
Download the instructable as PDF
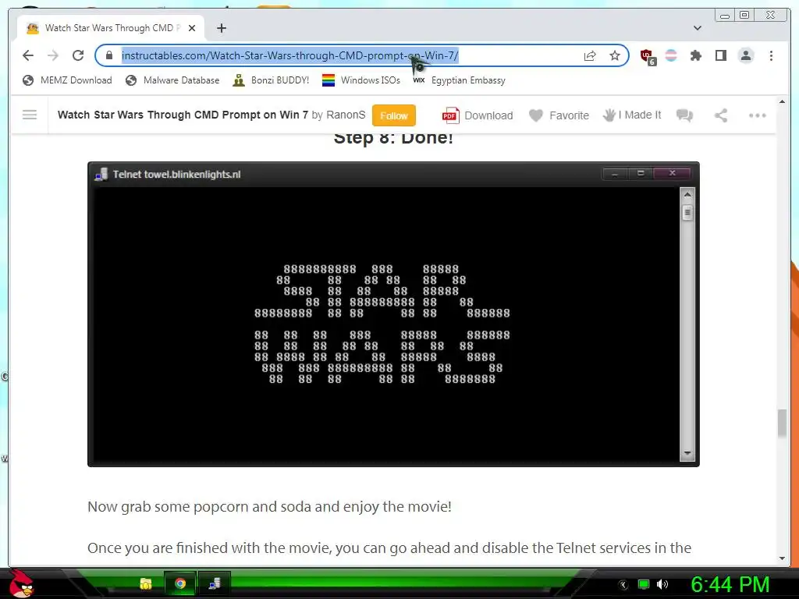tap(478, 115)
